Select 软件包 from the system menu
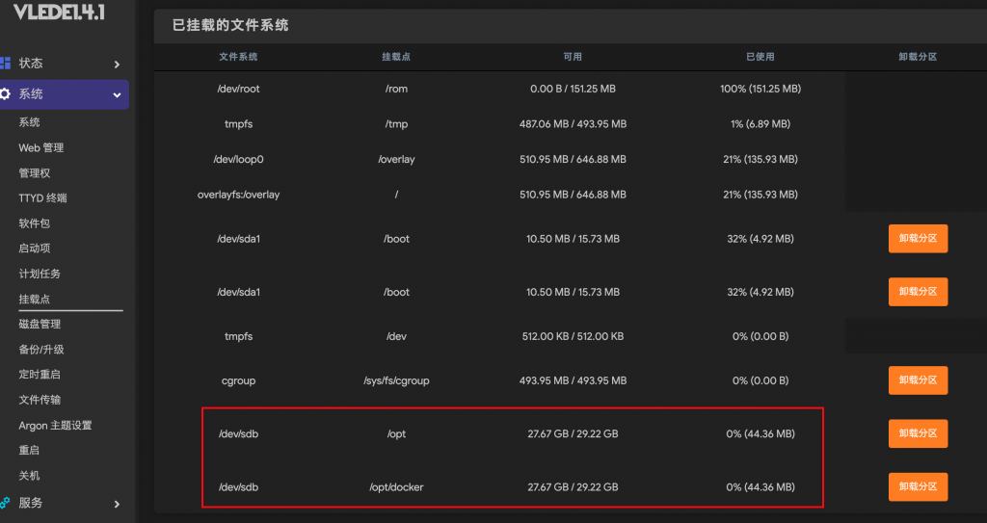The image size is (987, 523). pyautogui.click(x=34, y=223)
